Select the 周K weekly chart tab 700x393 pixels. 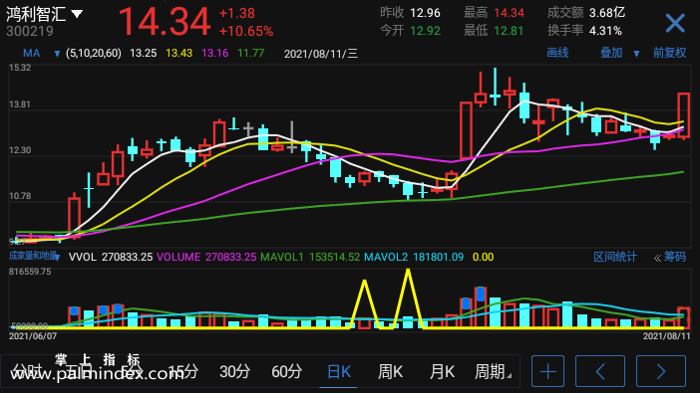[390, 371]
